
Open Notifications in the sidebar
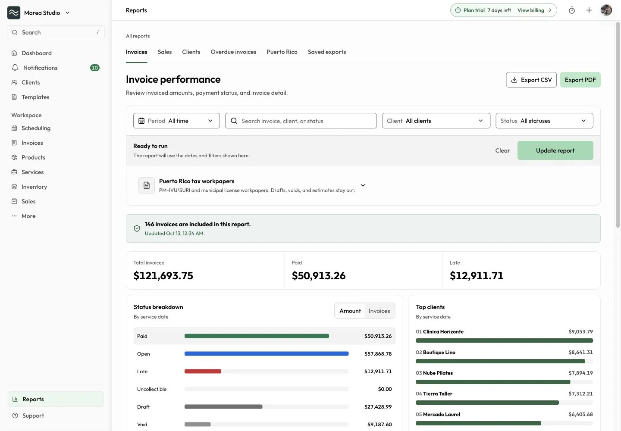(56, 68)
